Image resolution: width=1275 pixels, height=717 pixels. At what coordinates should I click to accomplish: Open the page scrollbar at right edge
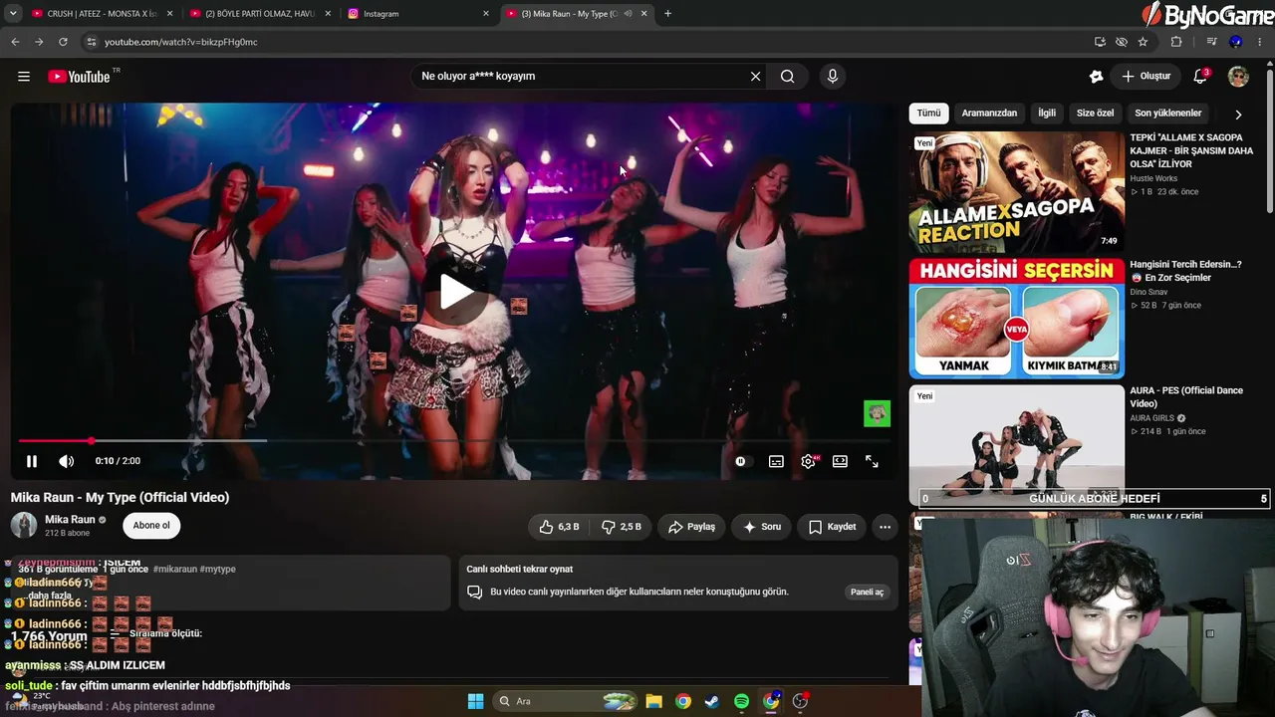[1270, 139]
